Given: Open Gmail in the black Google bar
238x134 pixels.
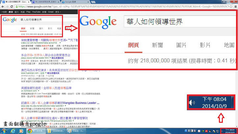Looking at the screenshot, I should (x=50, y=12).
